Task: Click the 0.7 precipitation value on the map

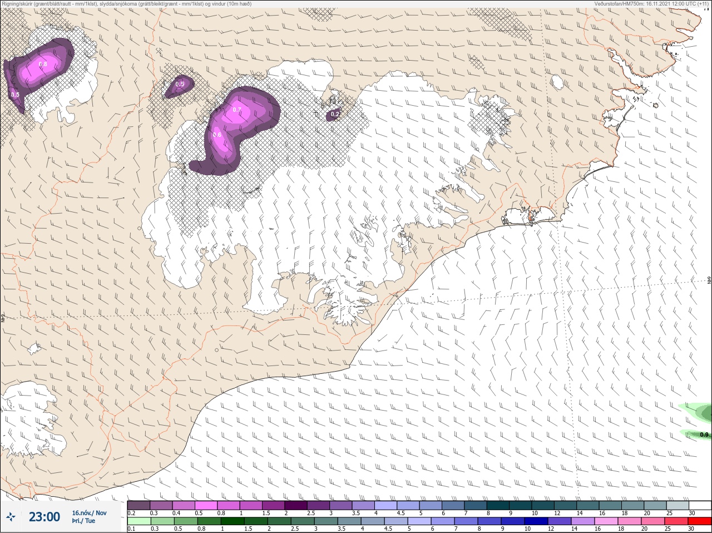Action: point(237,110)
